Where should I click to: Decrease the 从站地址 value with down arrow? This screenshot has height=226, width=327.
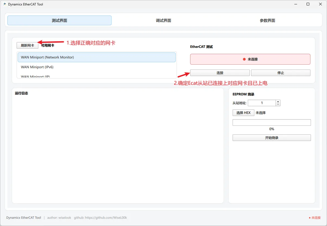click(x=278, y=105)
